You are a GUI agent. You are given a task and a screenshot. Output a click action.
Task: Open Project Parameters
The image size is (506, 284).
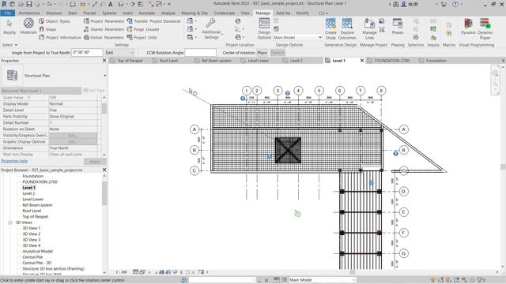tap(104, 21)
